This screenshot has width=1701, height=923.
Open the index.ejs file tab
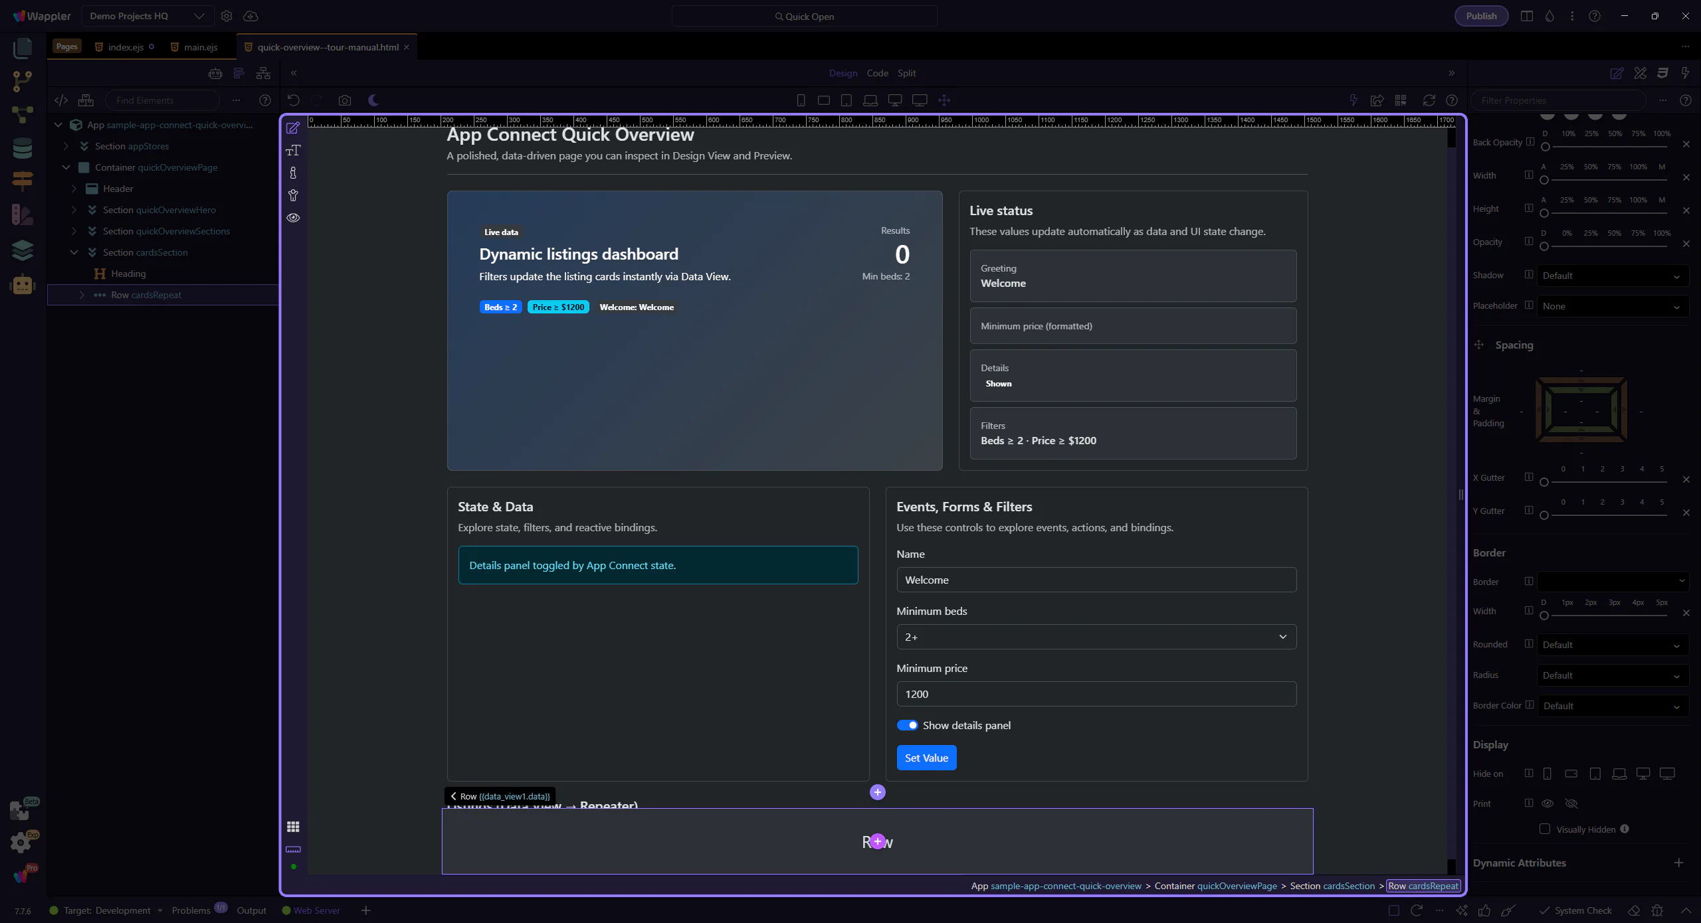(126, 47)
